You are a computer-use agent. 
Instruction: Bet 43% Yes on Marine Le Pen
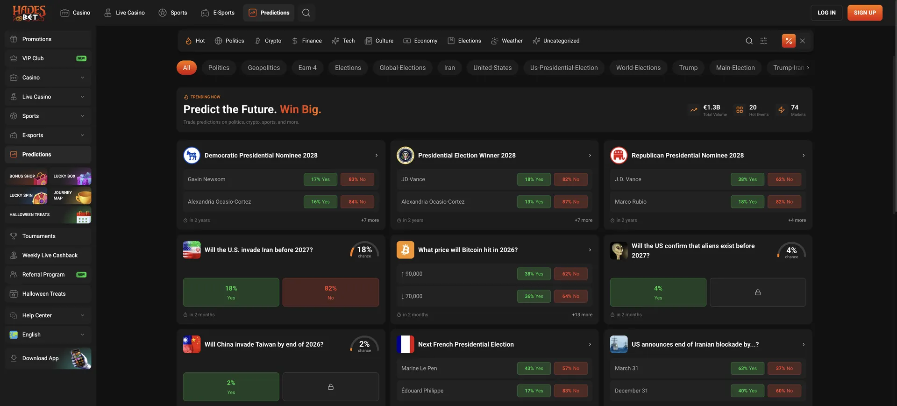(534, 368)
